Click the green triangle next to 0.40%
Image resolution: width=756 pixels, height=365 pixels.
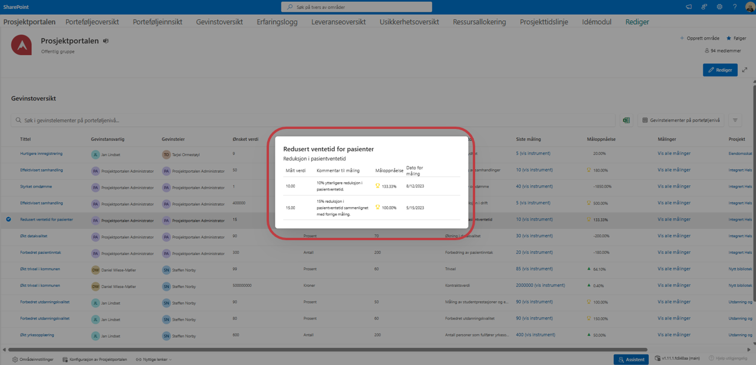coord(589,285)
